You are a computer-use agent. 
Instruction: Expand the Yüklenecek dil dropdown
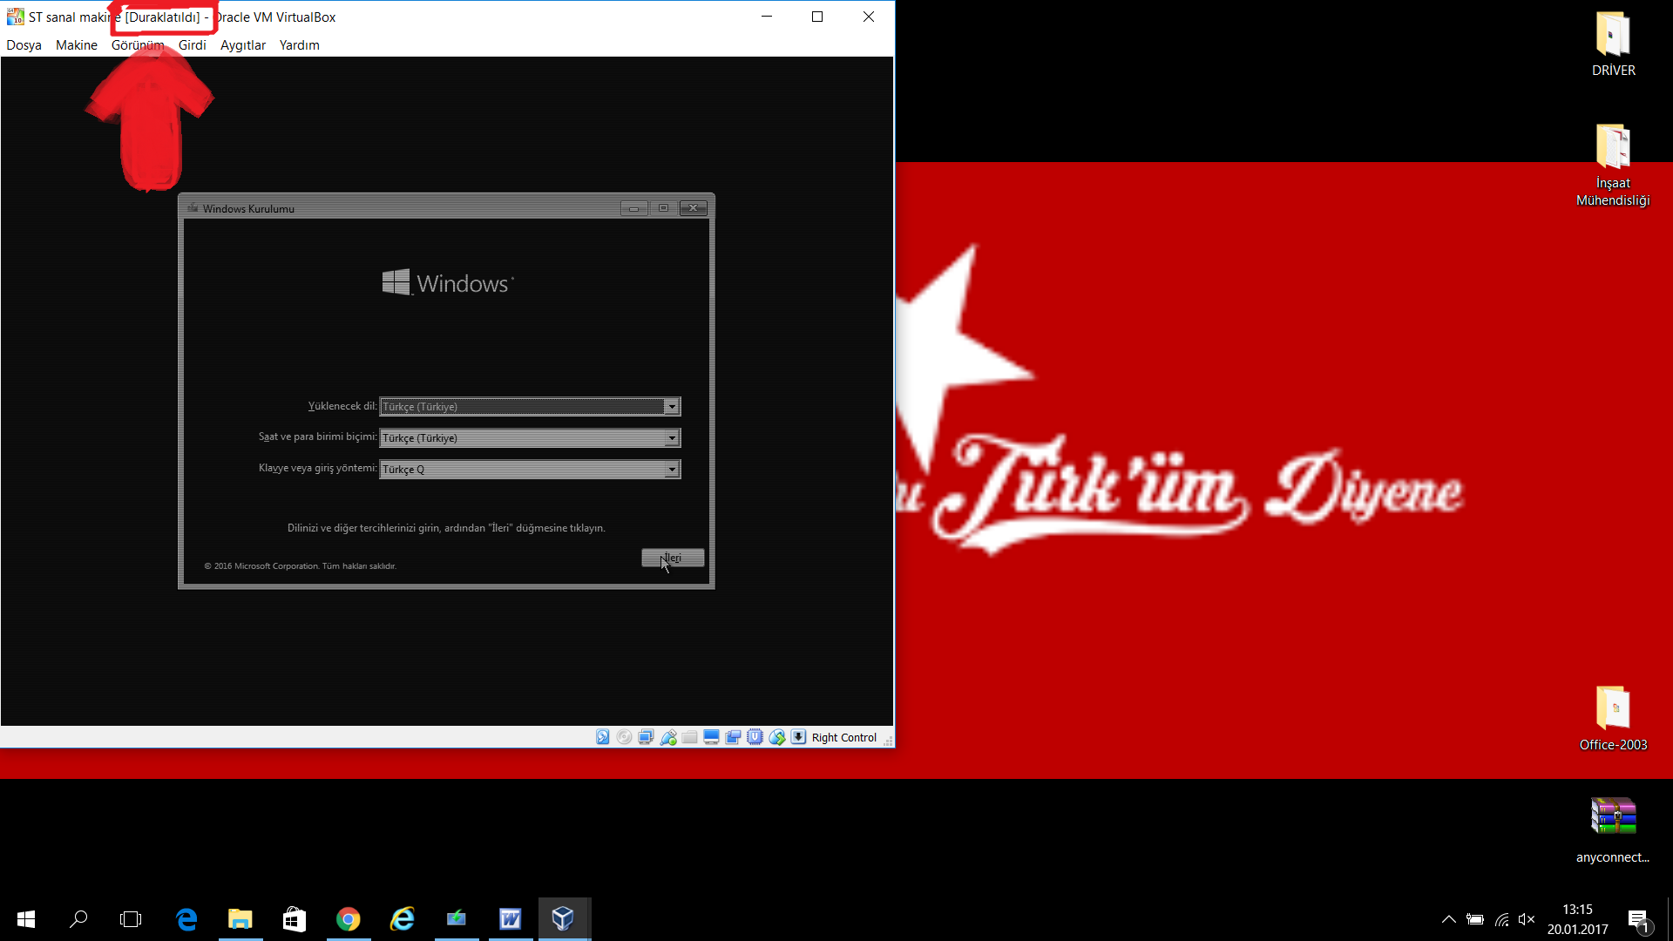pyautogui.click(x=671, y=407)
